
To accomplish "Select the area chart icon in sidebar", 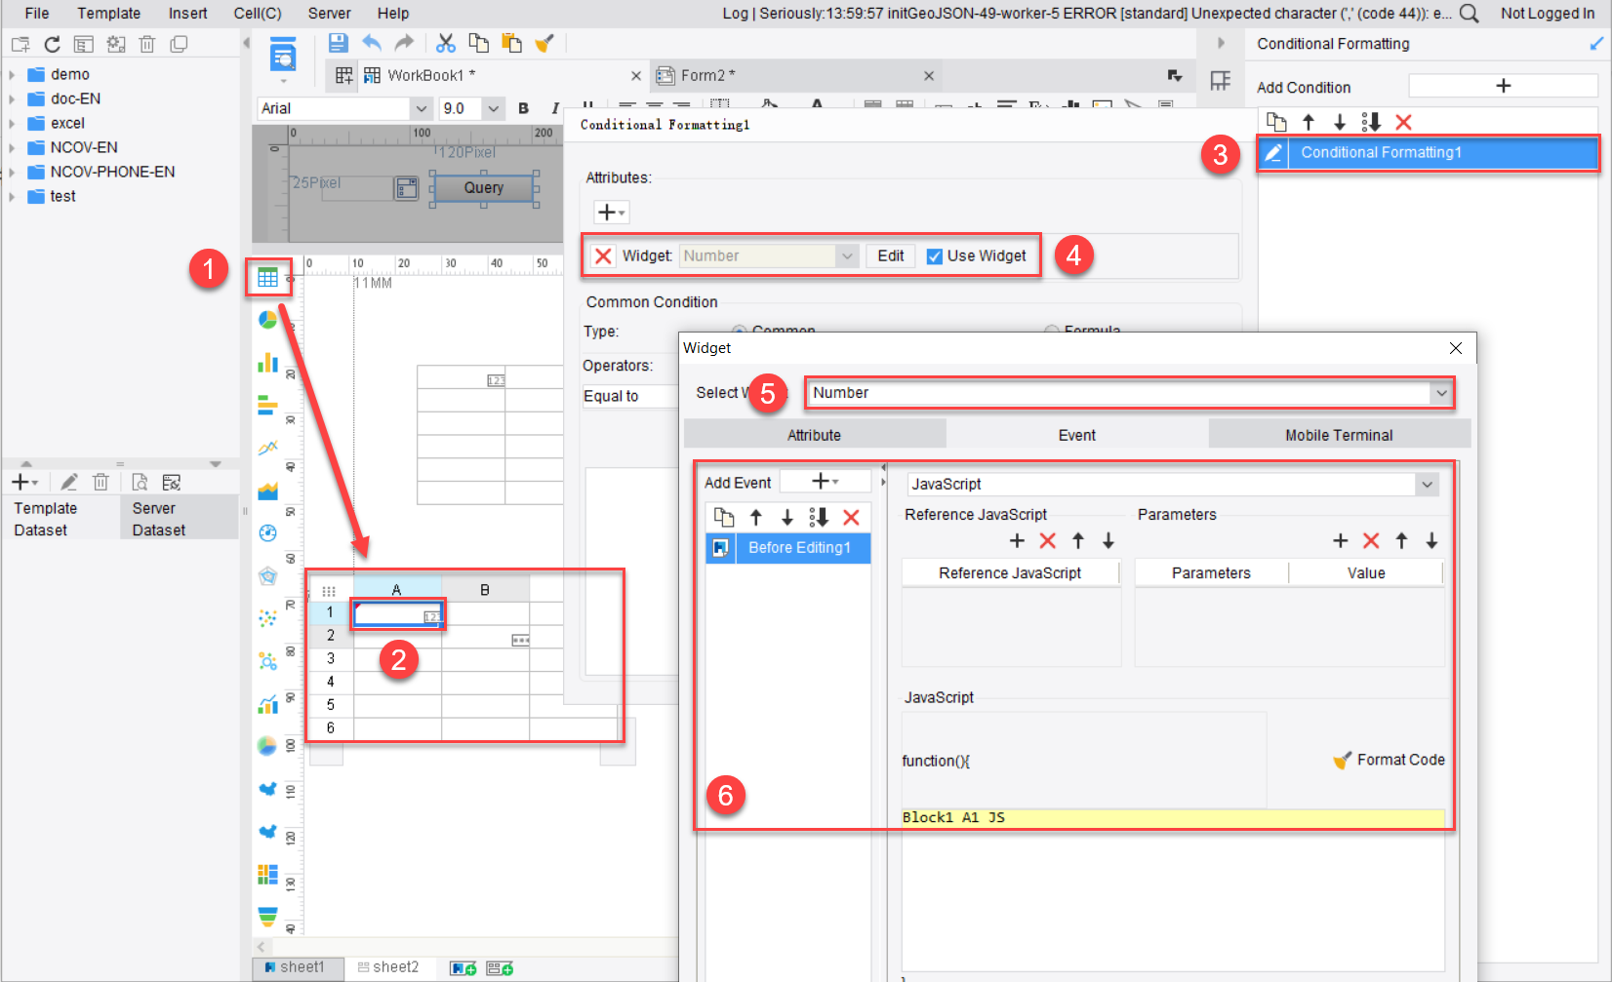I will [x=267, y=491].
